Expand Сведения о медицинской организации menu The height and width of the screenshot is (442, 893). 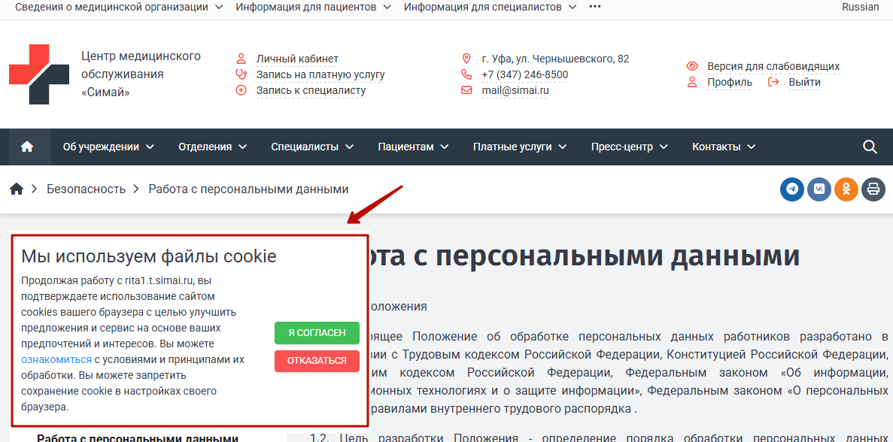click(119, 7)
